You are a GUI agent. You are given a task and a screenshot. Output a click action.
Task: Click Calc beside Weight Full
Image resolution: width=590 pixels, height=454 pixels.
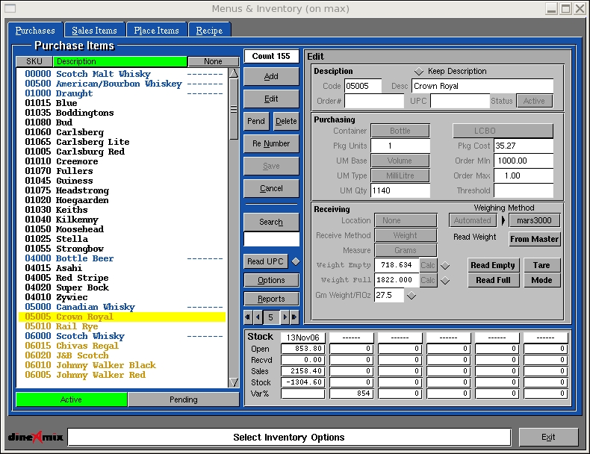click(x=428, y=280)
